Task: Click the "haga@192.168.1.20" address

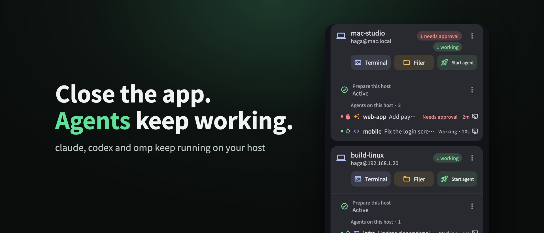Action: tap(375, 163)
